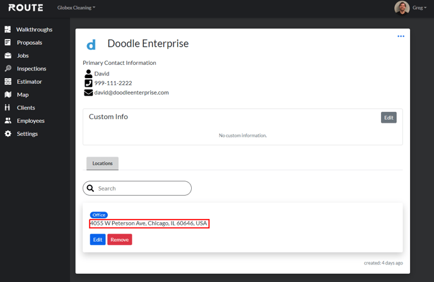The image size is (434, 282).
Task: Select the Locations tab
Action: point(102,163)
